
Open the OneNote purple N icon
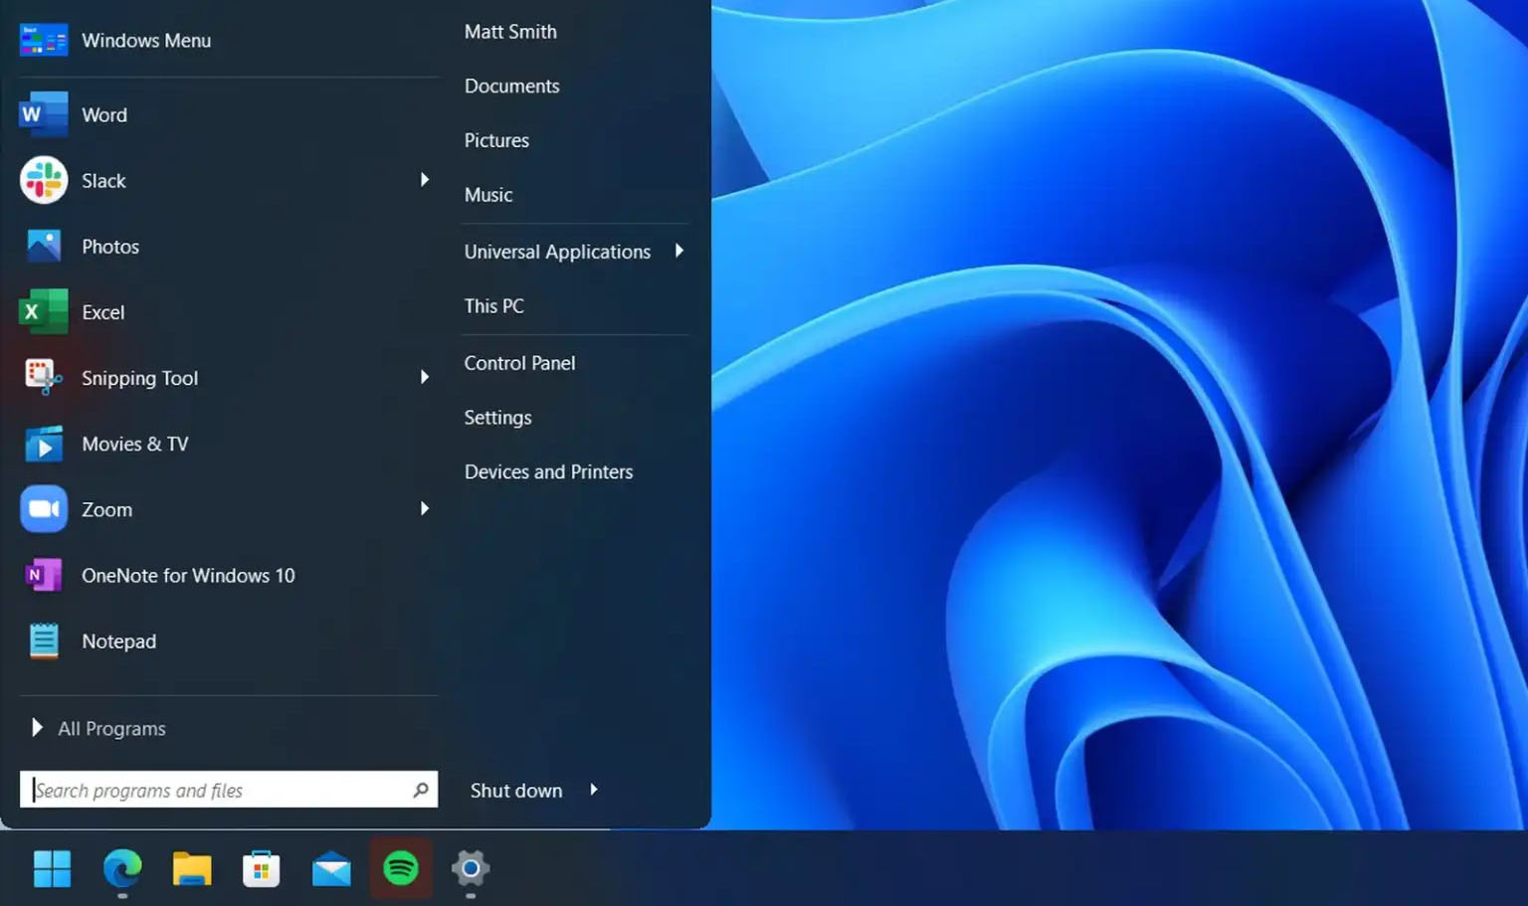tap(44, 575)
